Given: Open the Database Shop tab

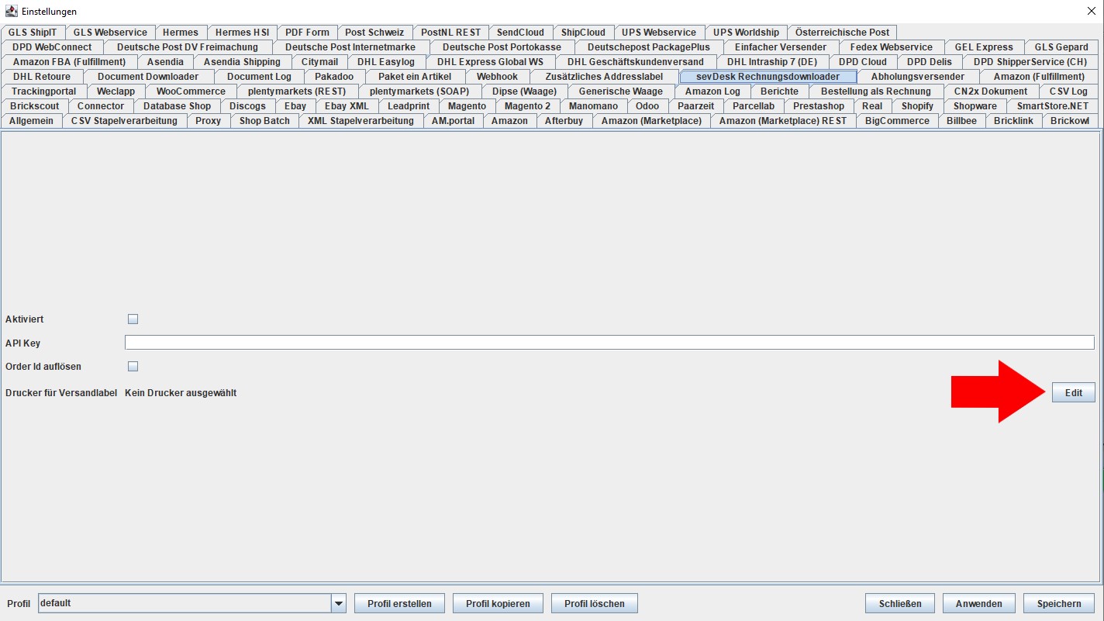Looking at the screenshot, I should pyautogui.click(x=177, y=106).
